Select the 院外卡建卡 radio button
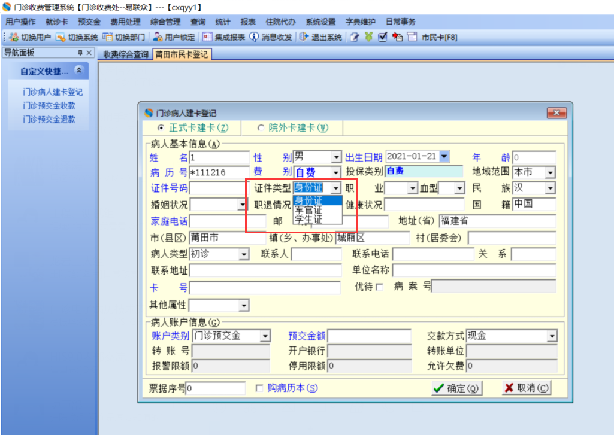614x435 pixels. pyautogui.click(x=261, y=128)
